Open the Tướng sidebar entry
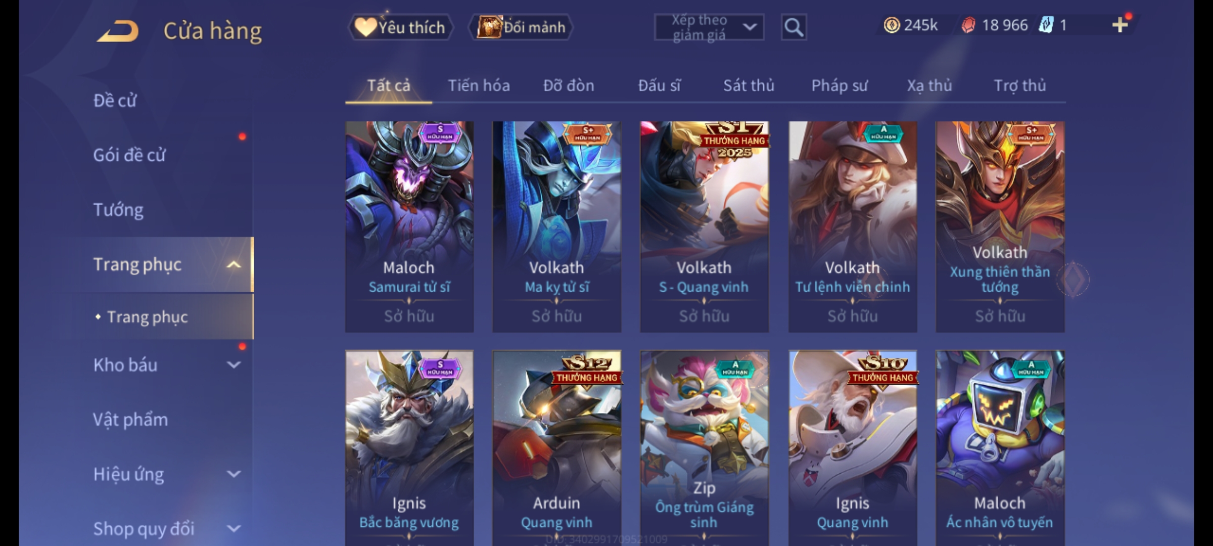1213x546 pixels. [118, 209]
